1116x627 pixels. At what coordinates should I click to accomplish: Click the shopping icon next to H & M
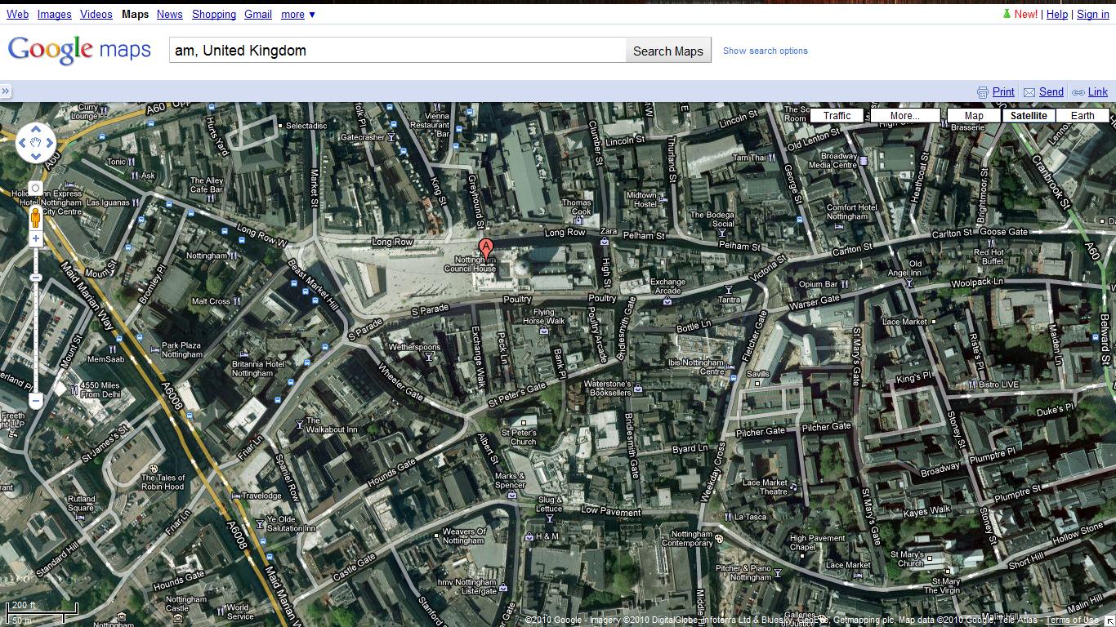point(529,536)
